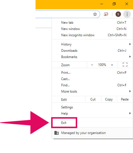Click the three-dot Chrome menu button
This screenshot has height=153, width=133.
(x=127, y=14)
